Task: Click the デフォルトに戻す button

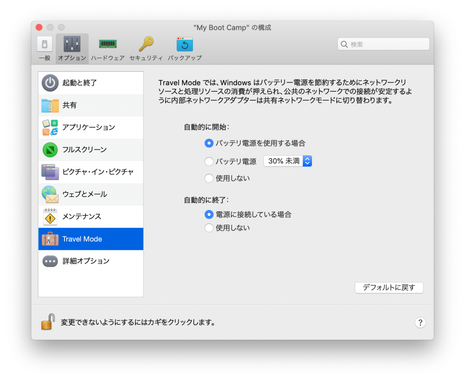Action: click(x=389, y=288)
